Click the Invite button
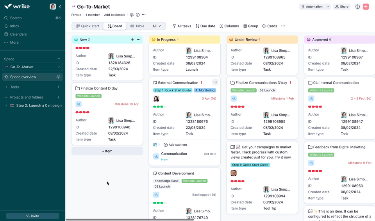This screenshot has width=375, height=221. tap(32, 216)
